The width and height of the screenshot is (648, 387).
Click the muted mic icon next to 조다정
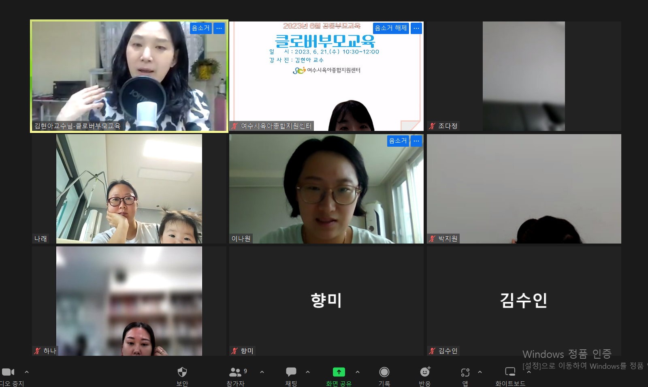(432, 126)
